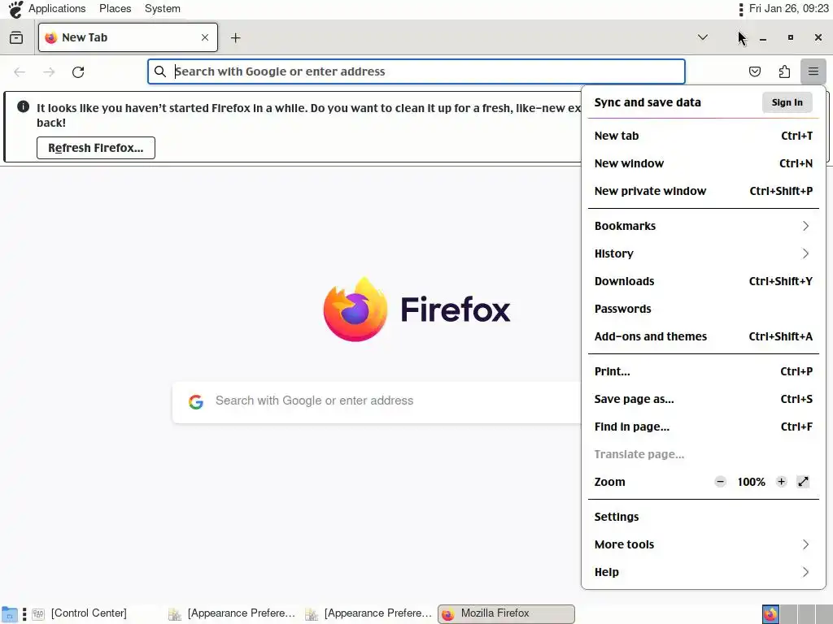Viewport: 833px width, 624px height.
Task: Select the New Tab browser tab
Action: click(x=128, y=37)
